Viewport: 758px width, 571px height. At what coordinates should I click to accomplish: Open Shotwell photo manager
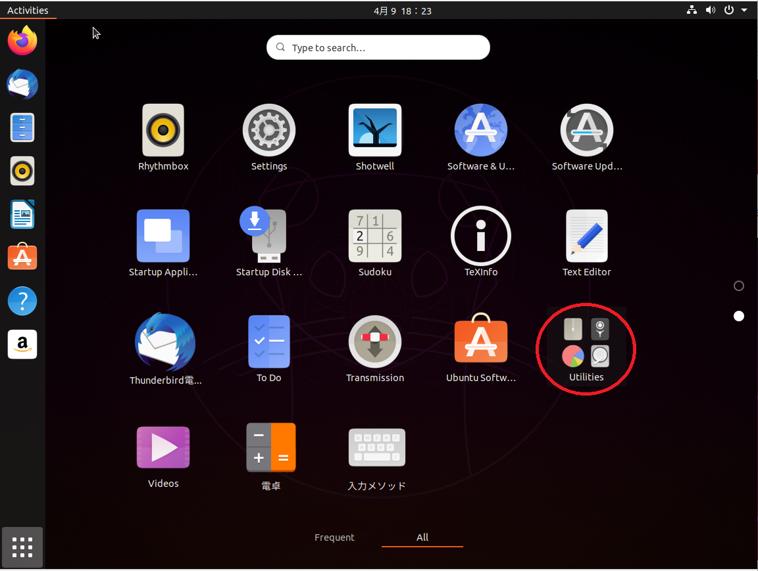tap(374, 137)
